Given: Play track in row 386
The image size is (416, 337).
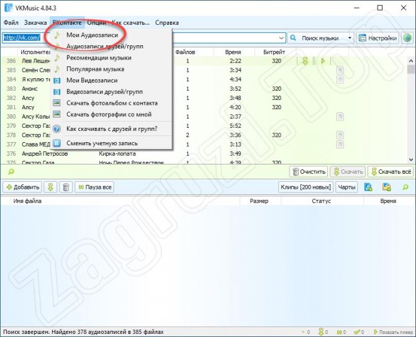Looking at the screenshot, I should [323, 61].
